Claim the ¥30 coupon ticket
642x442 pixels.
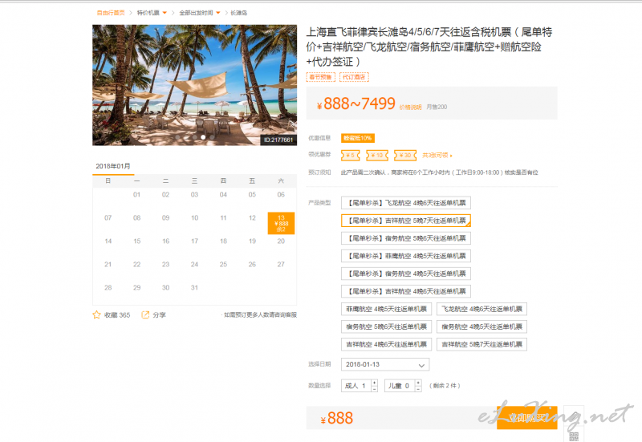click(x=405, y=156)
